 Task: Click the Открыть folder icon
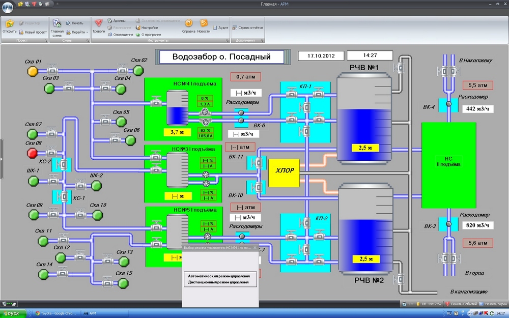point(9,24)
